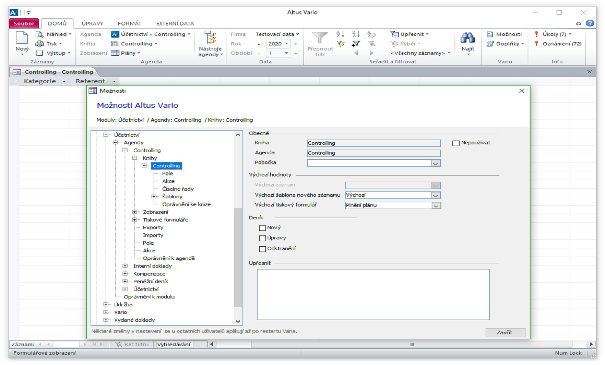This screenshot has width=605, height=365.
Task: Switch to the ÚPRAVY ribbon tab
Action: 92,23
